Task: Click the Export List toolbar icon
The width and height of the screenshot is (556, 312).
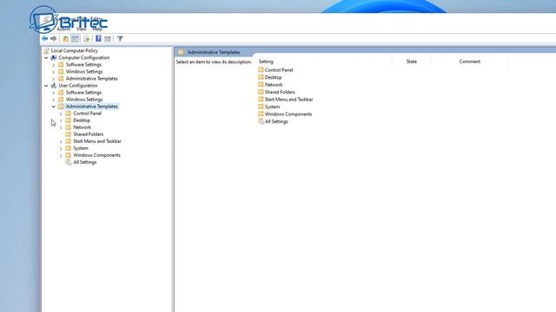Action: coord(86,38)
